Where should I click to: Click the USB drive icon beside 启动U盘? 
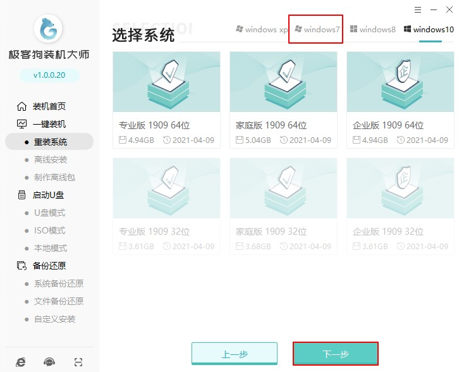pyautogui.click(x=21, y=195)
